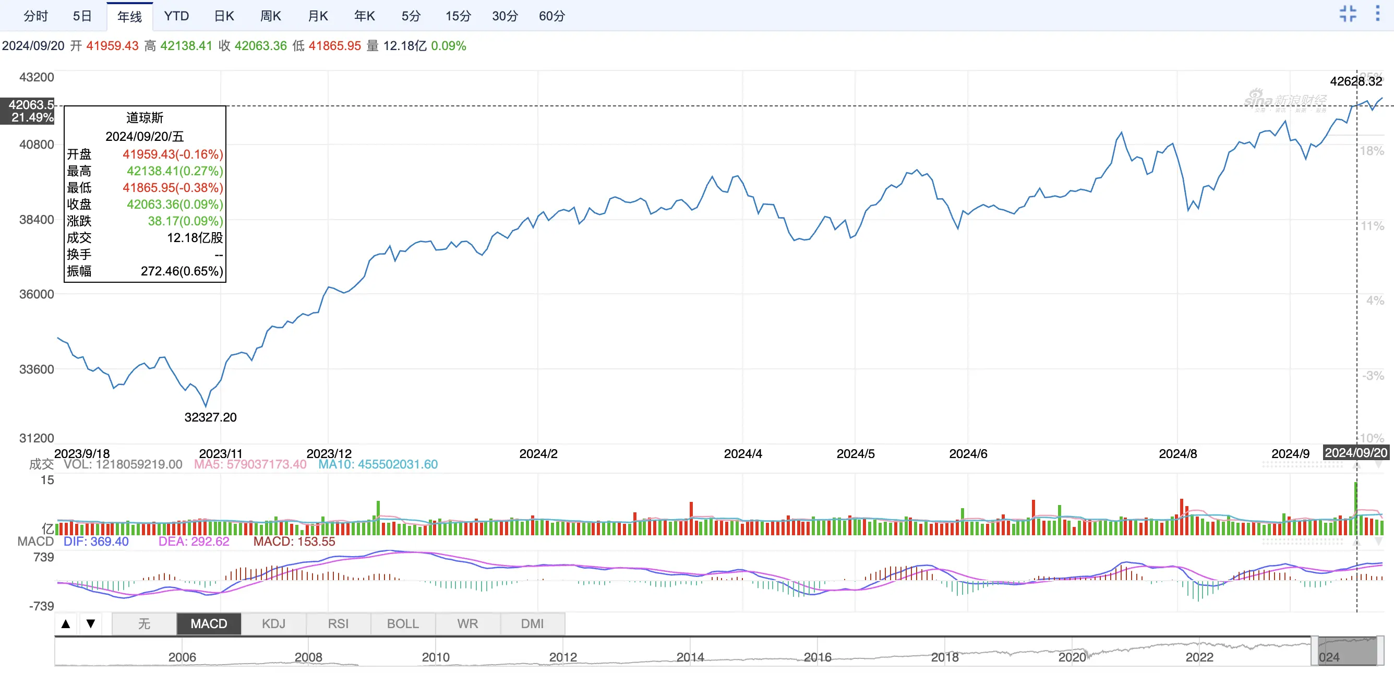The image size is (1394, 673).
Task: Select the MACD indicator option
Action: pos(208,624)
